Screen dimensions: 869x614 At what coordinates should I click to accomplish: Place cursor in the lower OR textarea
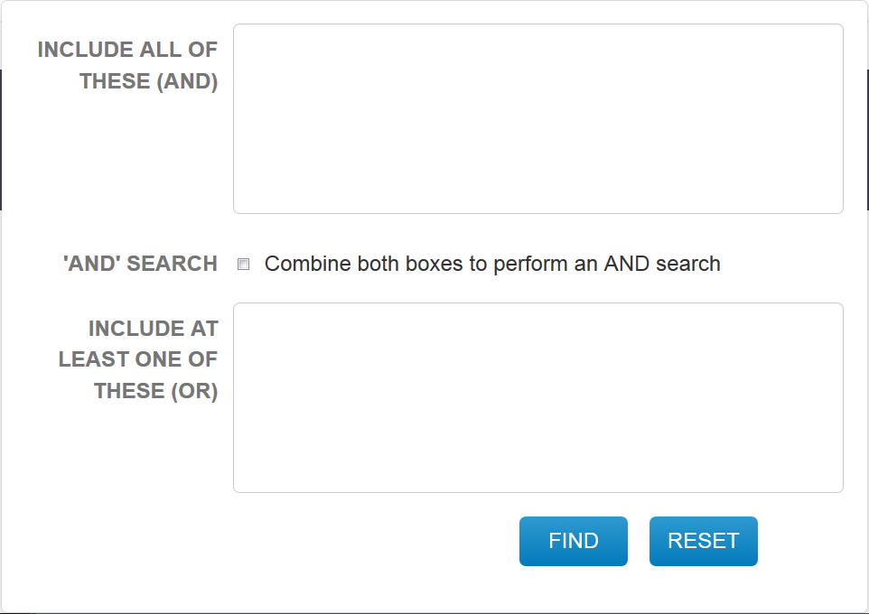click(537, 397)
